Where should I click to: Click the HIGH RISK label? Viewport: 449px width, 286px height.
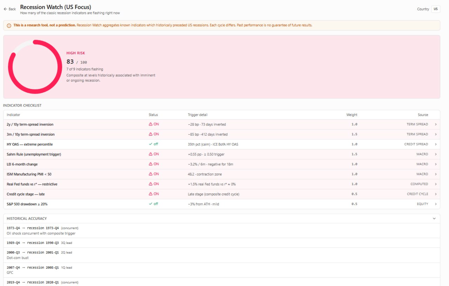(x=76, y=53)
